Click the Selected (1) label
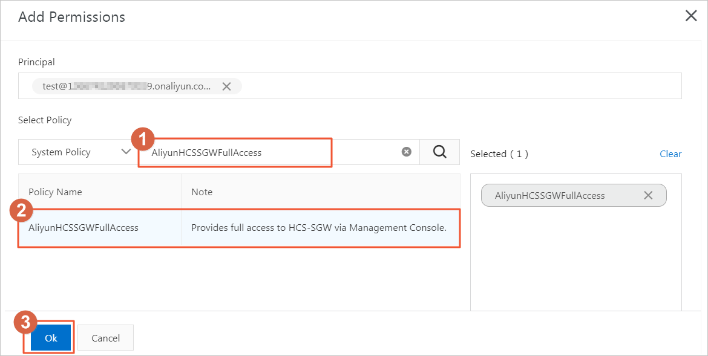Viewport: 708px width, 356px height. coord(499,154)
